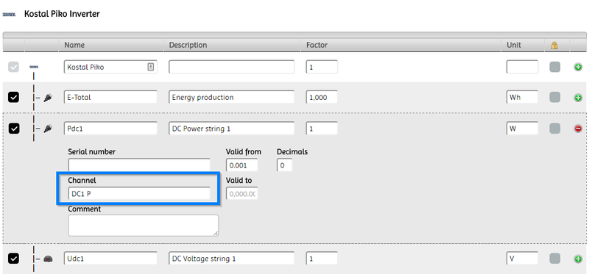
Task: Click the Serial number input field
Action: (x=139, y=165)
